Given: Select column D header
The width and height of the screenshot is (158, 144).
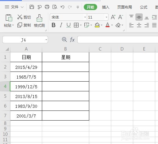Looking at the screenshot, I should pyautogui.click(x=122, y=49).
